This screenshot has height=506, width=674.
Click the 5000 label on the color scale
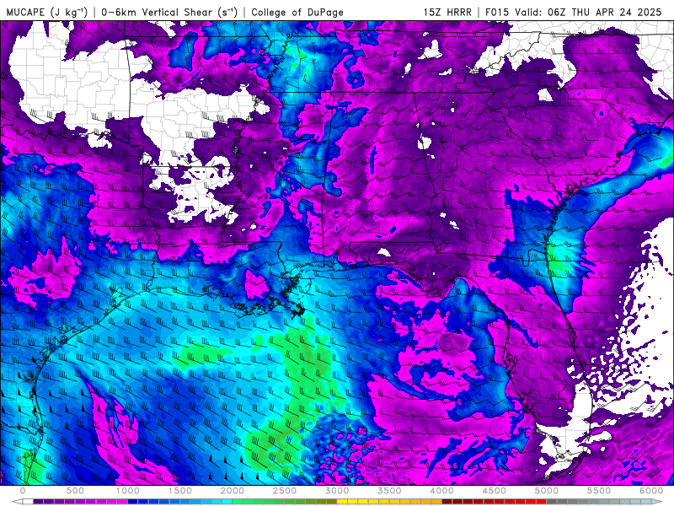[x=547, y=491]
